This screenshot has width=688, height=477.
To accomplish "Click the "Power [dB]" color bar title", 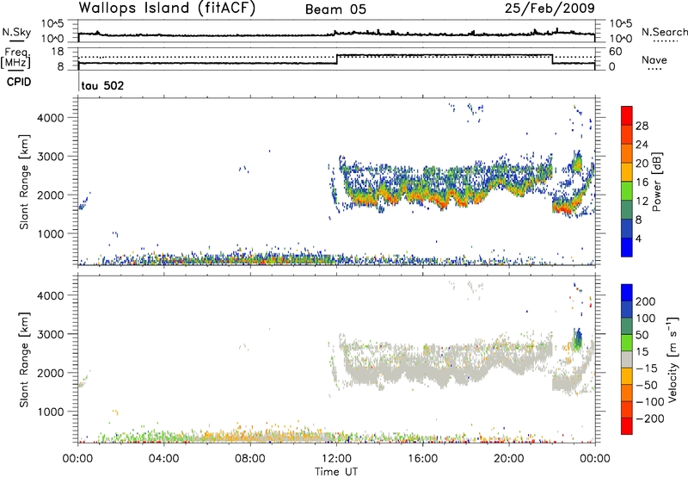I will pyautogui.click(x=657, y=182).
